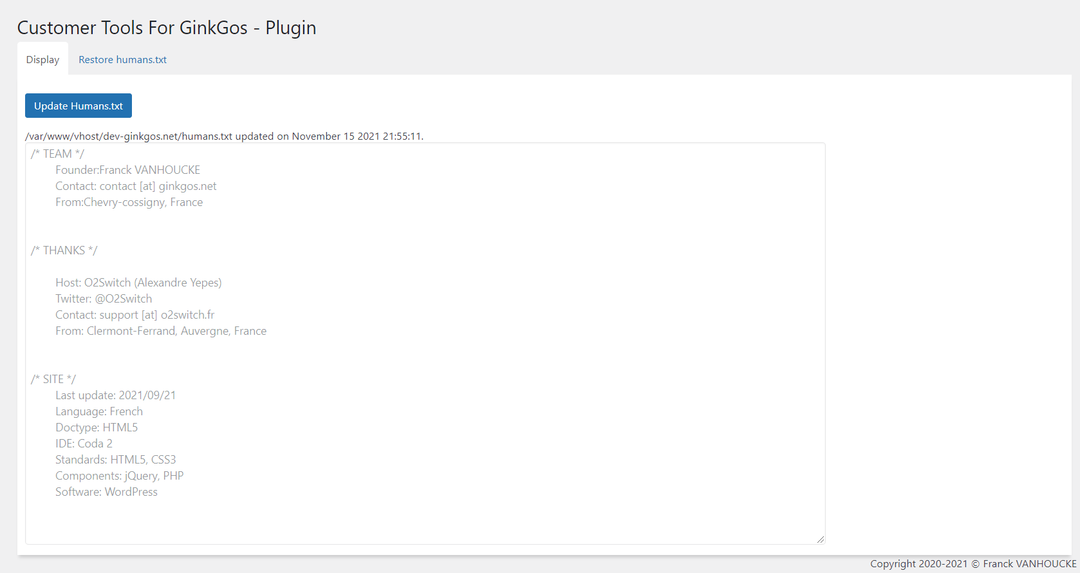Screen dimensions: 1080x573
Task: Place cursor on Twitter: @O2Switch line
Action: click(104, 299)
